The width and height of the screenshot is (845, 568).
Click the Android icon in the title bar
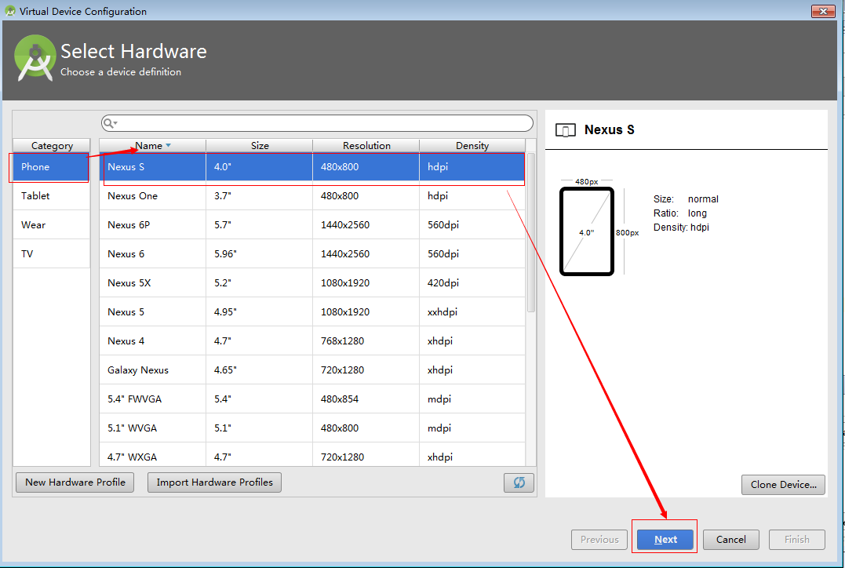pyautogui.click(x=9, y=11)
